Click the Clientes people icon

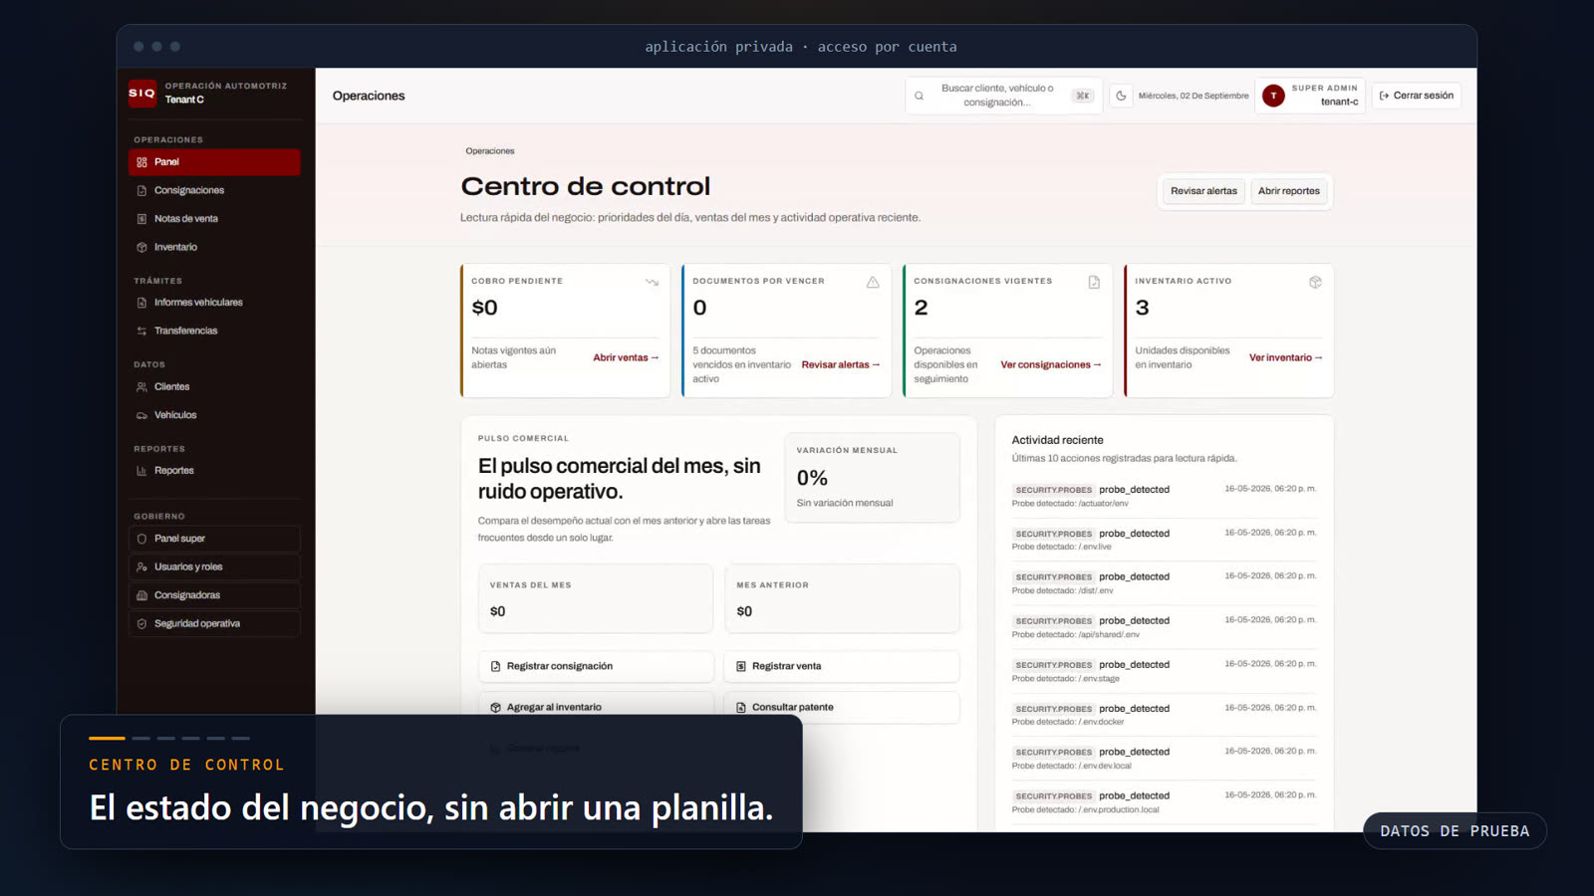(141, 387)
